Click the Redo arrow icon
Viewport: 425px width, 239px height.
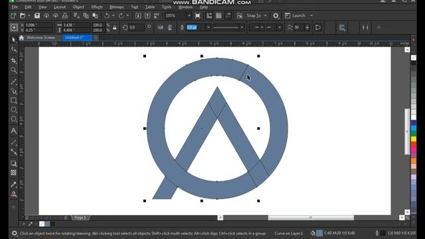tap(121, 16)
